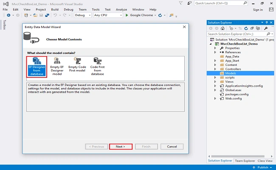Open the Toolbox side tab
Viewport: 276px width, 170px height.
pos(4,25)
